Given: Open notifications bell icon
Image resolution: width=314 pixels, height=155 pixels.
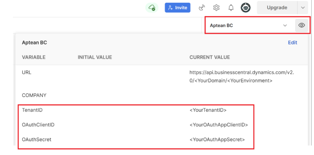Looking at the screenshot, I should click(x=231, y=8).
